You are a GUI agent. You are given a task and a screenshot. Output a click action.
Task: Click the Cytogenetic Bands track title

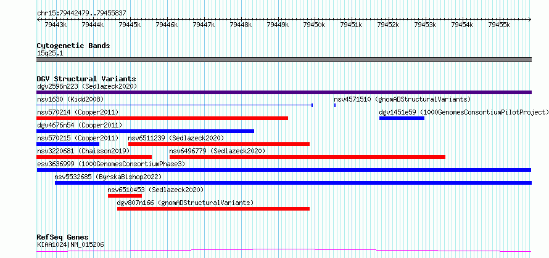[x=73, y=46]
